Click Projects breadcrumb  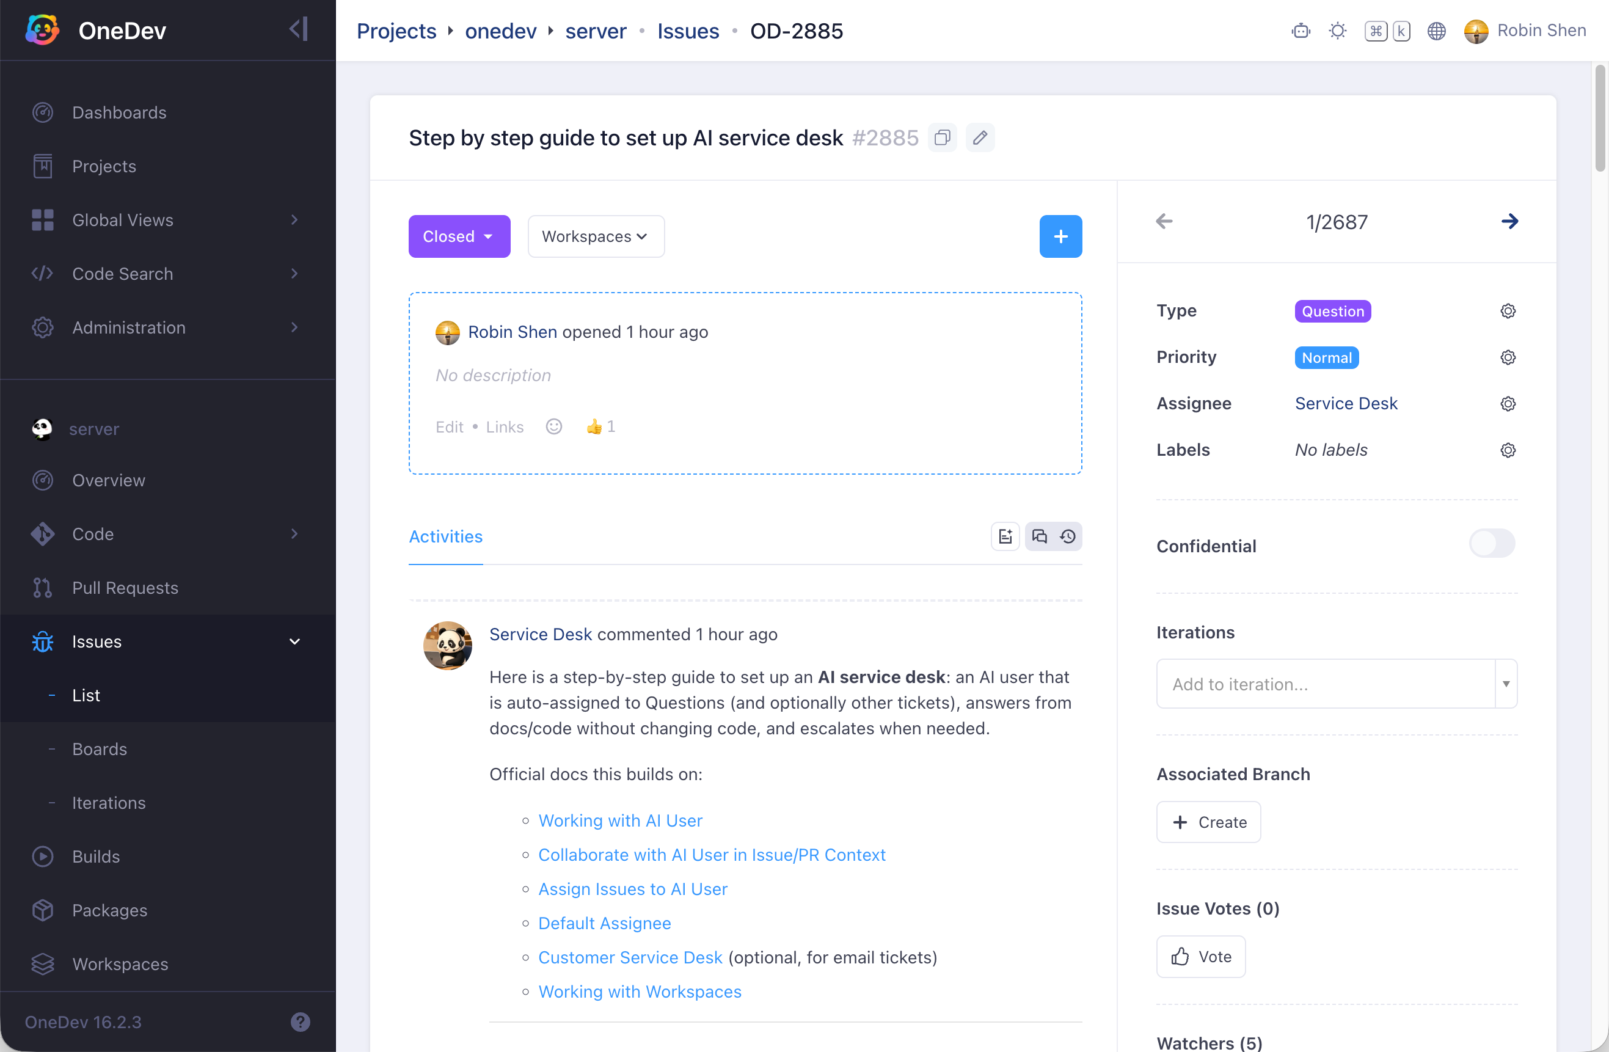396,31
